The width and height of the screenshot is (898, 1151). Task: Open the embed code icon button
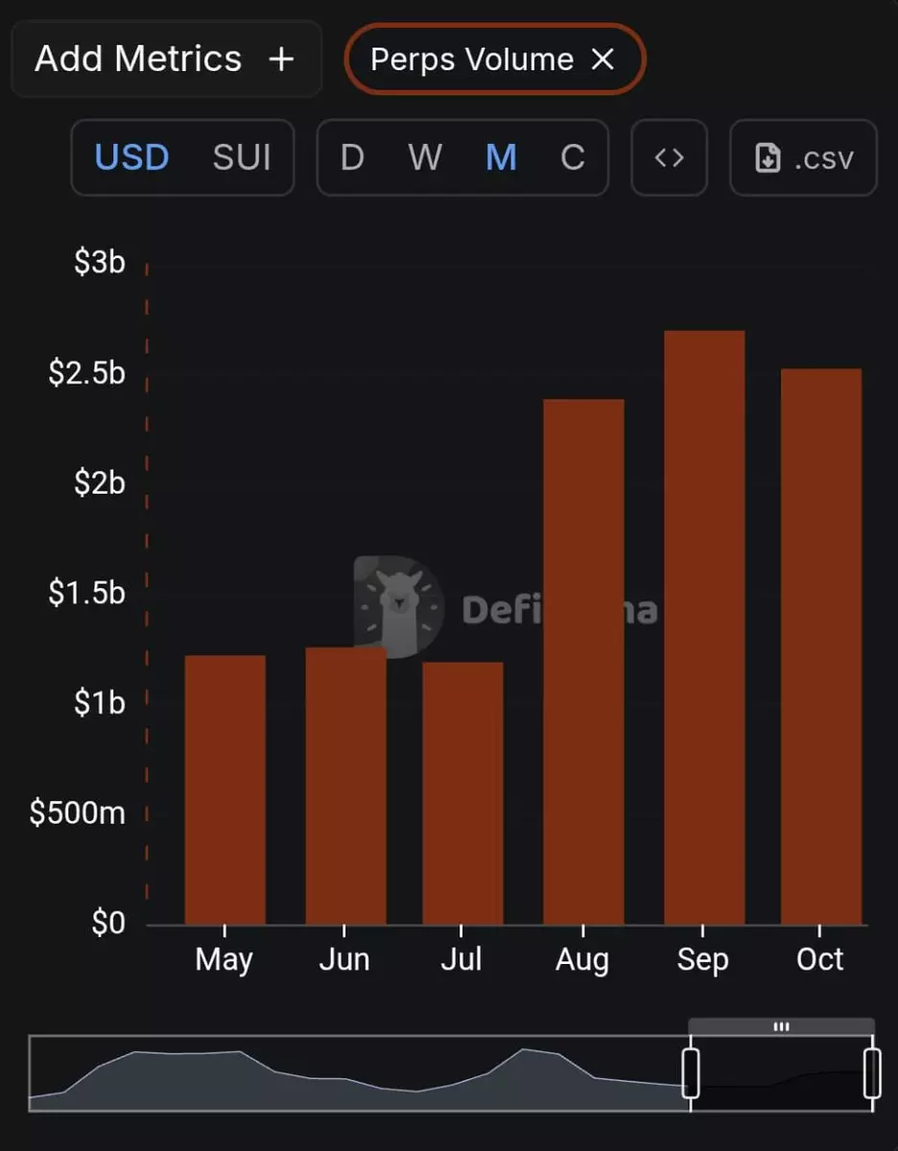click(669, 157)
